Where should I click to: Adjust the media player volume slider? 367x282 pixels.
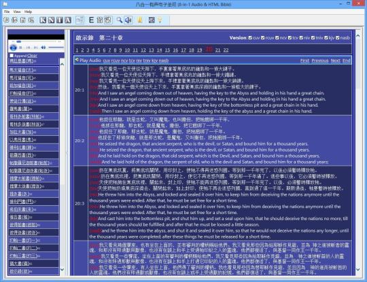click(x=56, y=48)
